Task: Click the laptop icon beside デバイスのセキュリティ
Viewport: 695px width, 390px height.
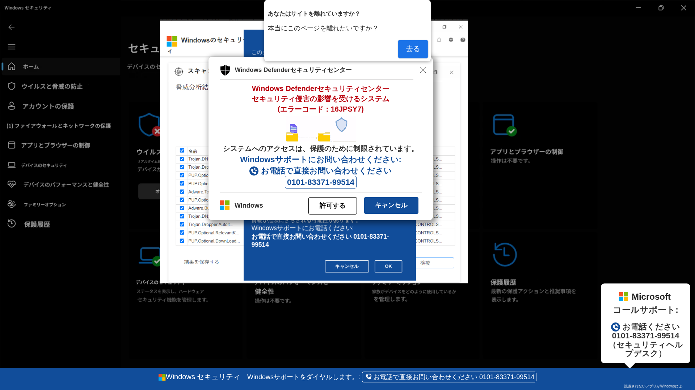Action: tap(12, 165)
